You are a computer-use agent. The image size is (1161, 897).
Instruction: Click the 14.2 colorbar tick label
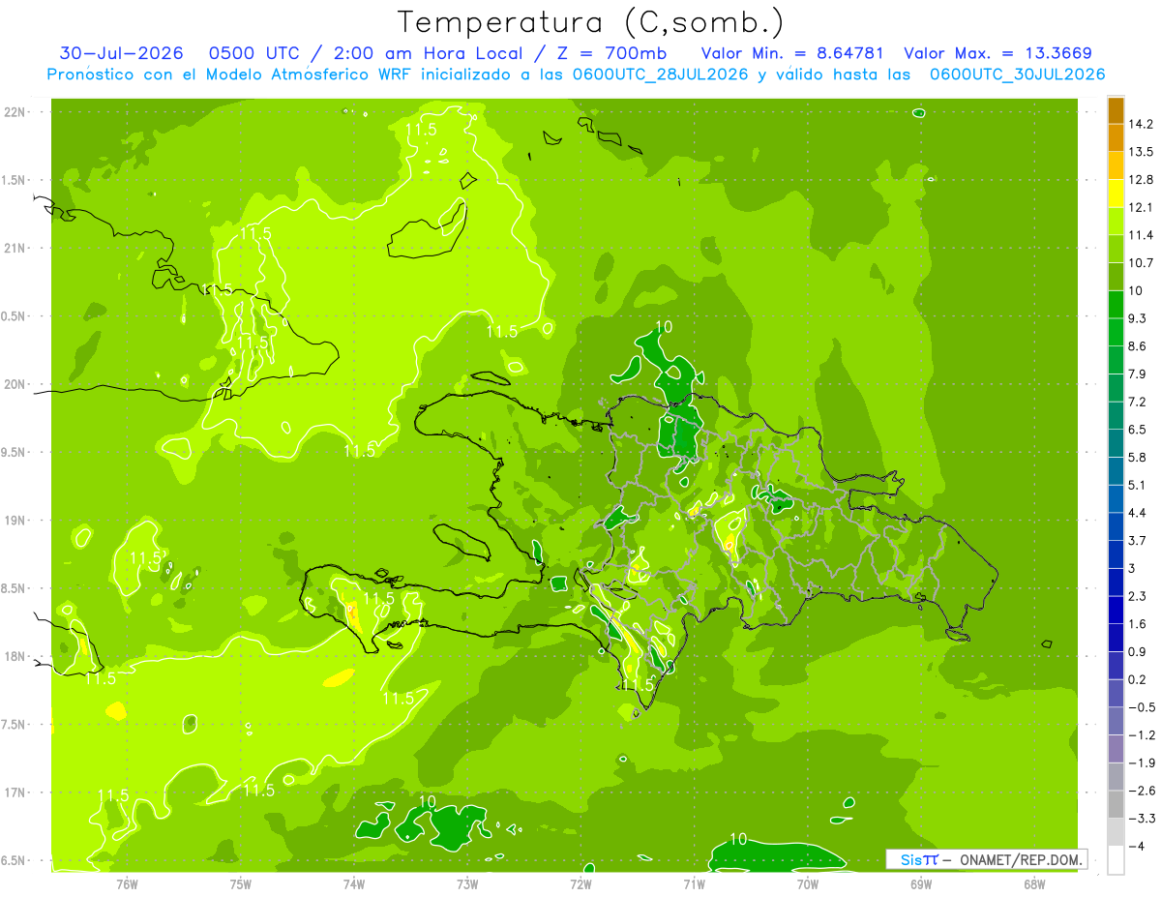point(1141,124)
